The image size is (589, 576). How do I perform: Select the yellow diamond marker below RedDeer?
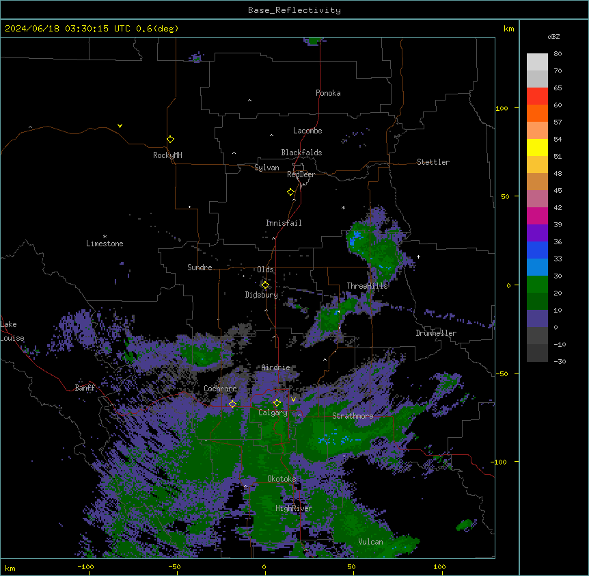[x=290, y=192]
